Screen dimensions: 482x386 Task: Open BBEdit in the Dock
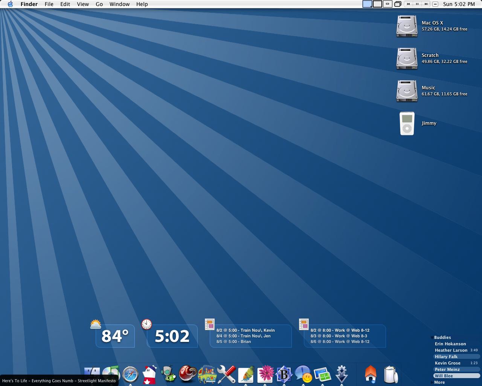point(284,374)
